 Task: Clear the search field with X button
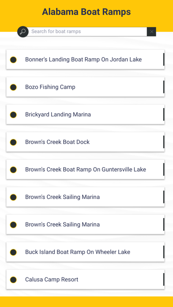[151, 32]
